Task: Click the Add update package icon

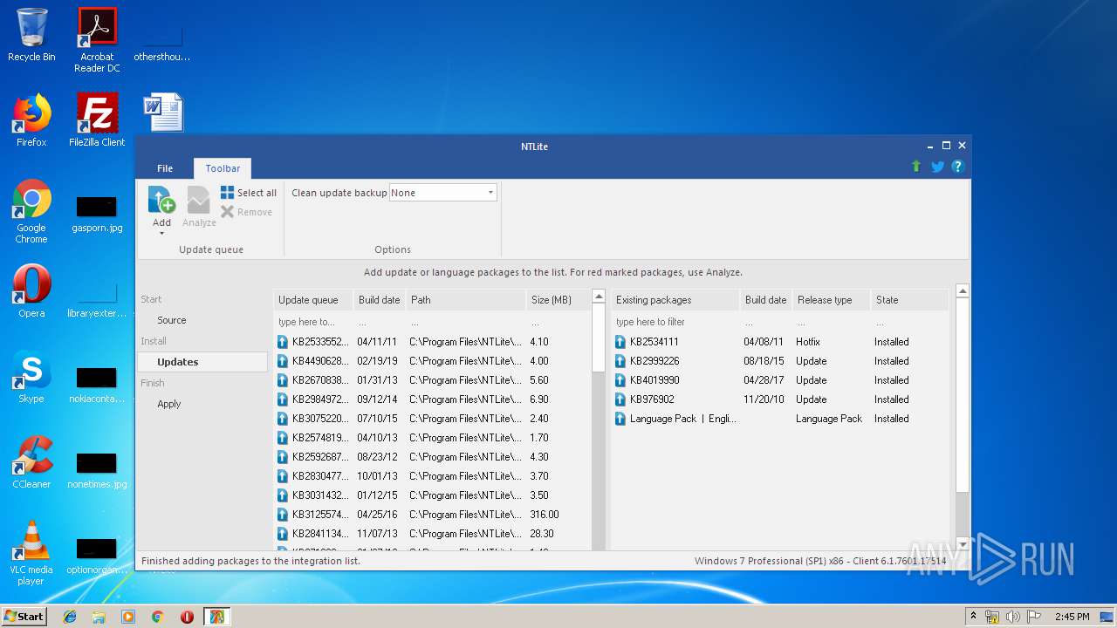Action: click(161, 200)
